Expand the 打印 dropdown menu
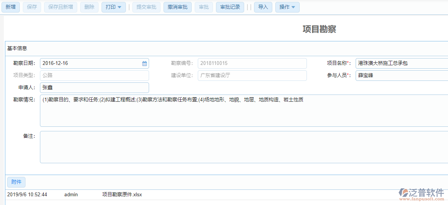The image size is (448, 205). coord(113,7)
